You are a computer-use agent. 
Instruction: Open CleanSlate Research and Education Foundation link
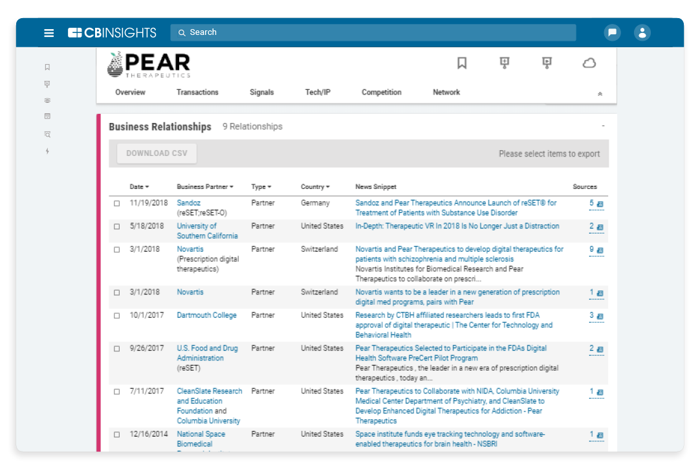210,401
